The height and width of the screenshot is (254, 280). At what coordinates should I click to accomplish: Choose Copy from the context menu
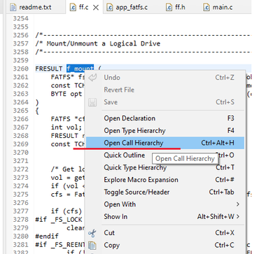(165, 245)
